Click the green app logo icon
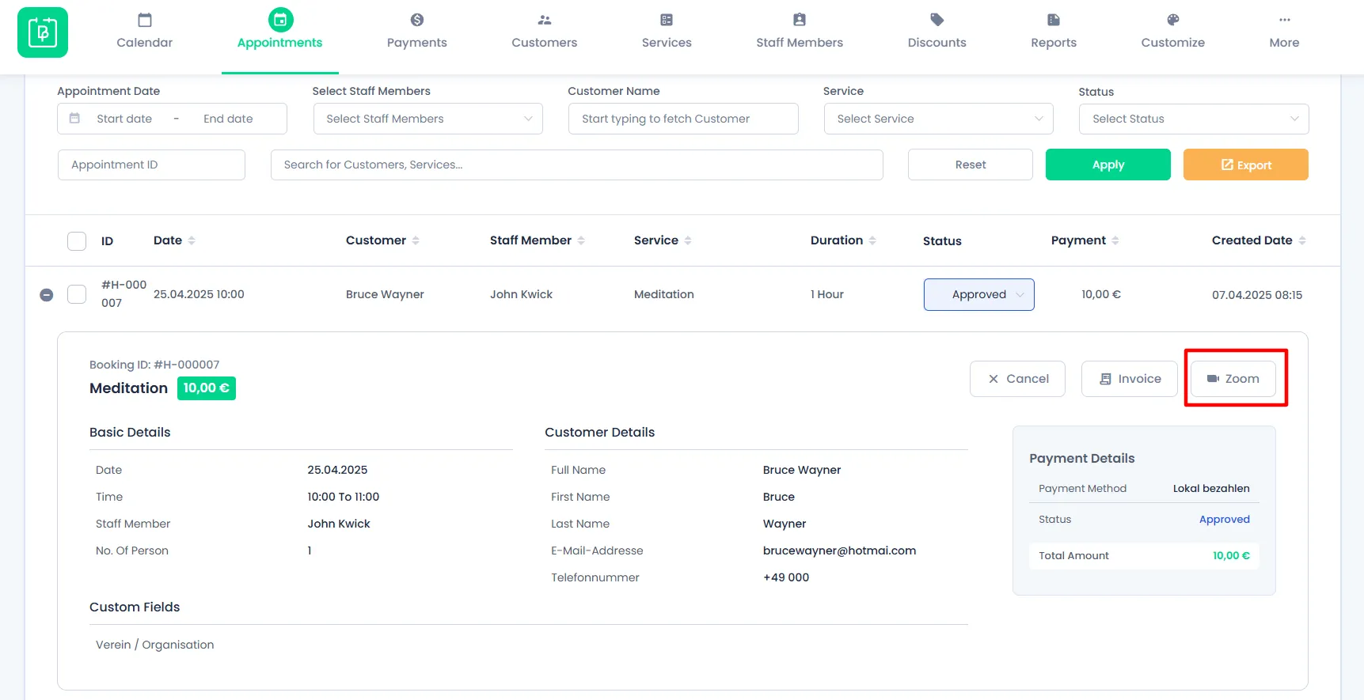This screenshot has width=1364, height=700. coord(43,32)
